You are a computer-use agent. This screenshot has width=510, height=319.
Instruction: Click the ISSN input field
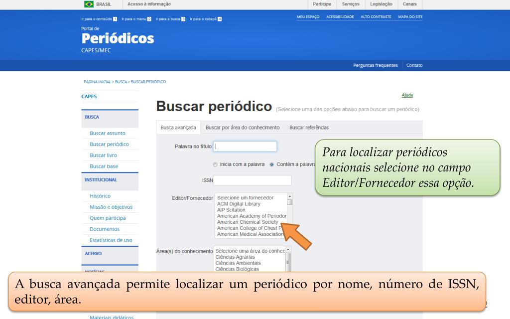point(252,180)
